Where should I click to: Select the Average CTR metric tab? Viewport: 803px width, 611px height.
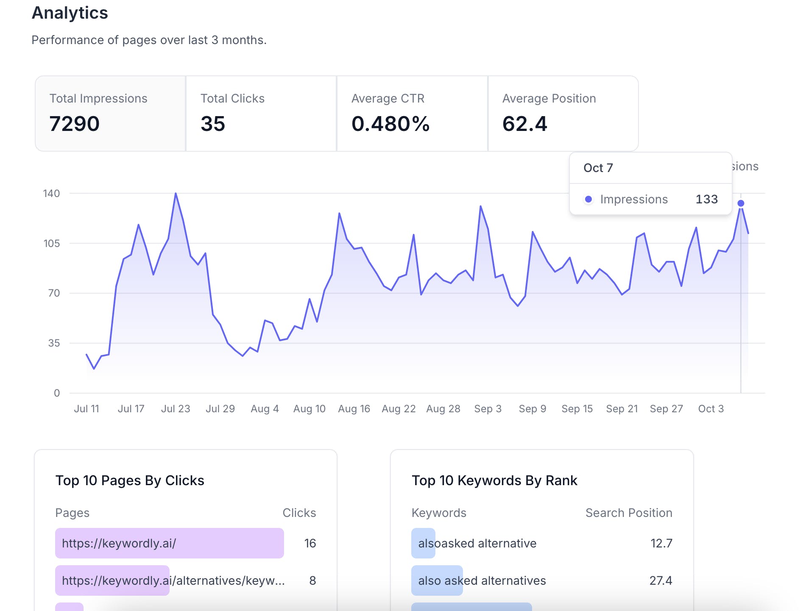click(x=412, y=114)
